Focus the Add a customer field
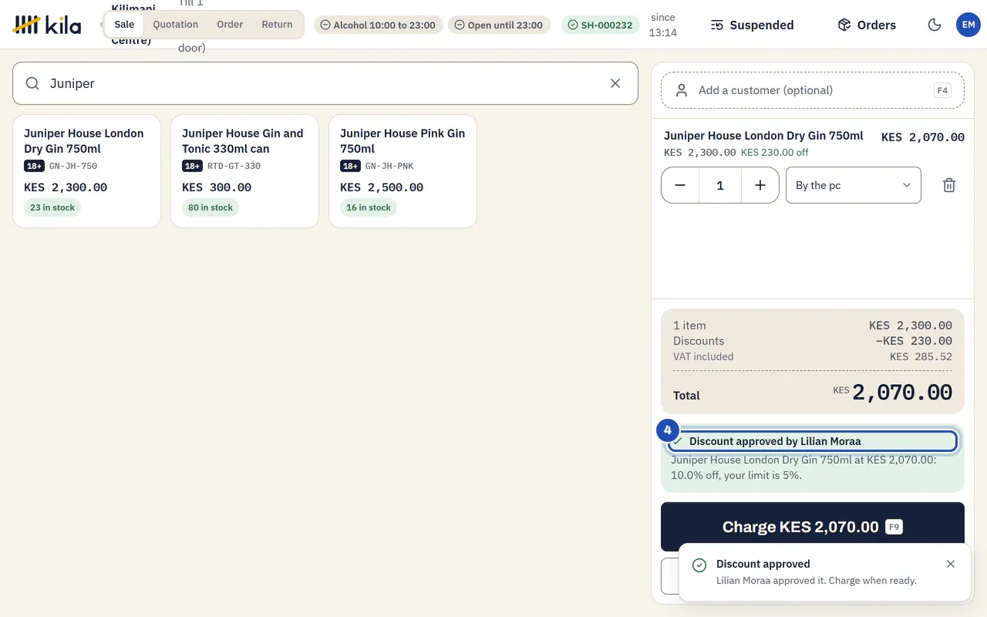 (x=813, y=90)
